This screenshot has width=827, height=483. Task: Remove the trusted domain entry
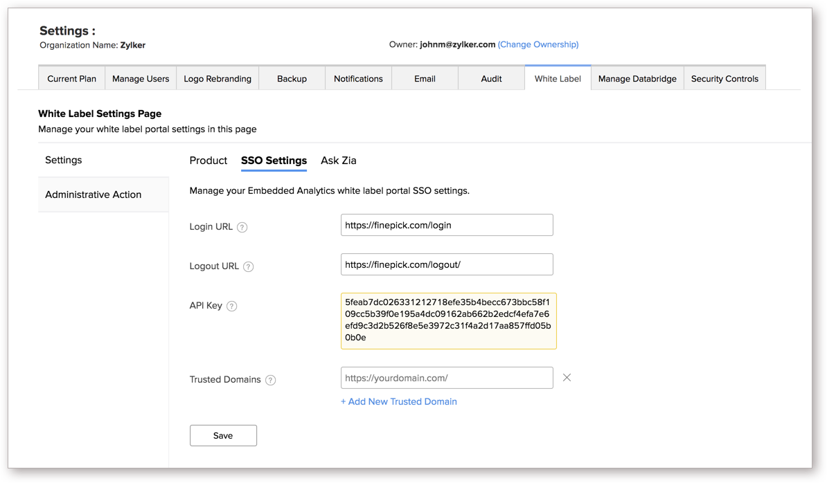567,377
